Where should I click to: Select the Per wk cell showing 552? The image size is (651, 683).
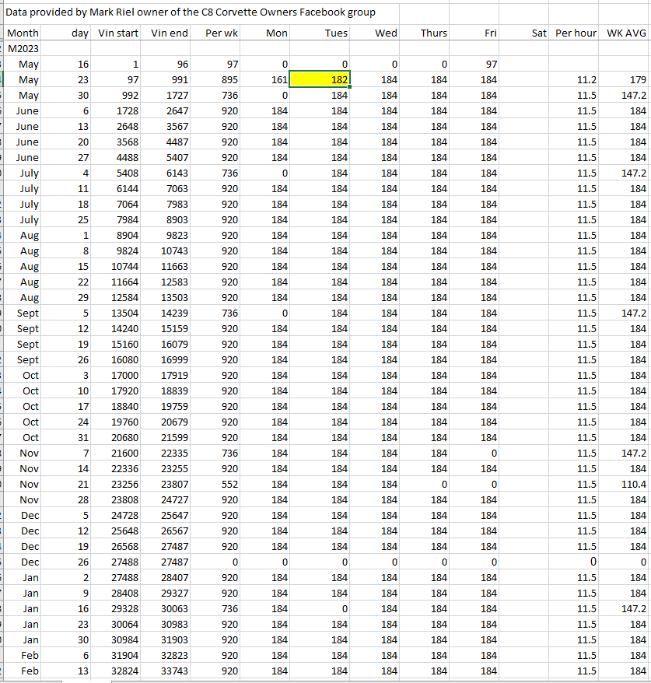pos(222,484)
